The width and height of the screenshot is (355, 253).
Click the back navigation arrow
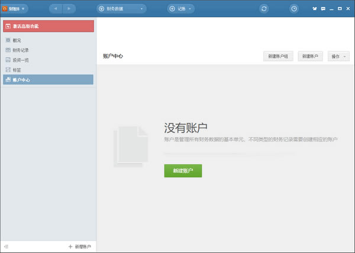57,9
